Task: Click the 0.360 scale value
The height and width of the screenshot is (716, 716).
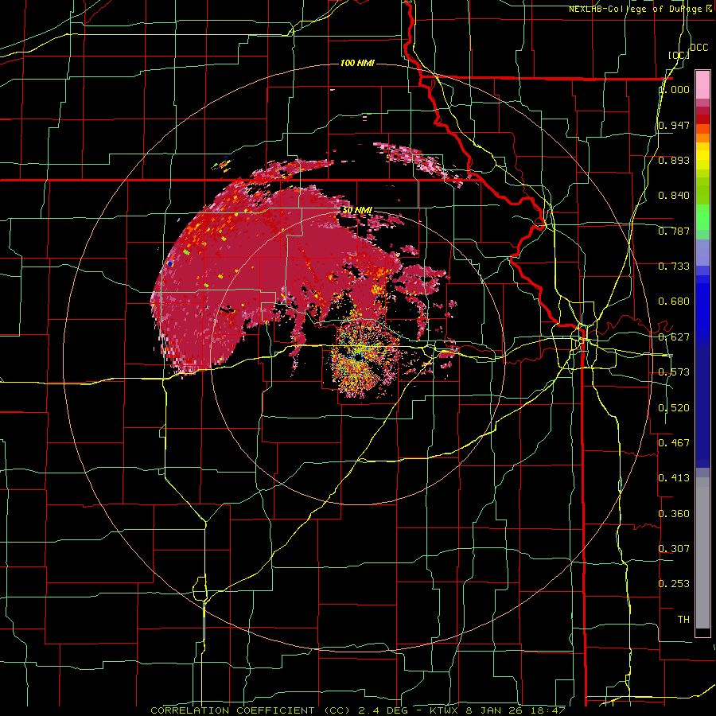Action: tap(674, 514)
